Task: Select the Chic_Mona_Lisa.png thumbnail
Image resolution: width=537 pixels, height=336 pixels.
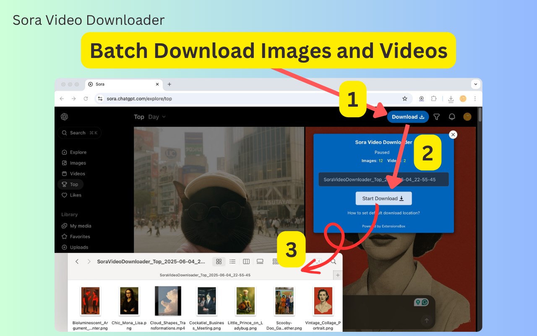Action: coord(129,301)
